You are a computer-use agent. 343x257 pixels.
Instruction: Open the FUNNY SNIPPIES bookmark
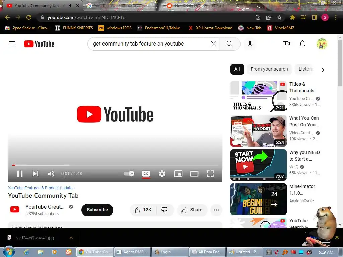[x=74, y=28]
